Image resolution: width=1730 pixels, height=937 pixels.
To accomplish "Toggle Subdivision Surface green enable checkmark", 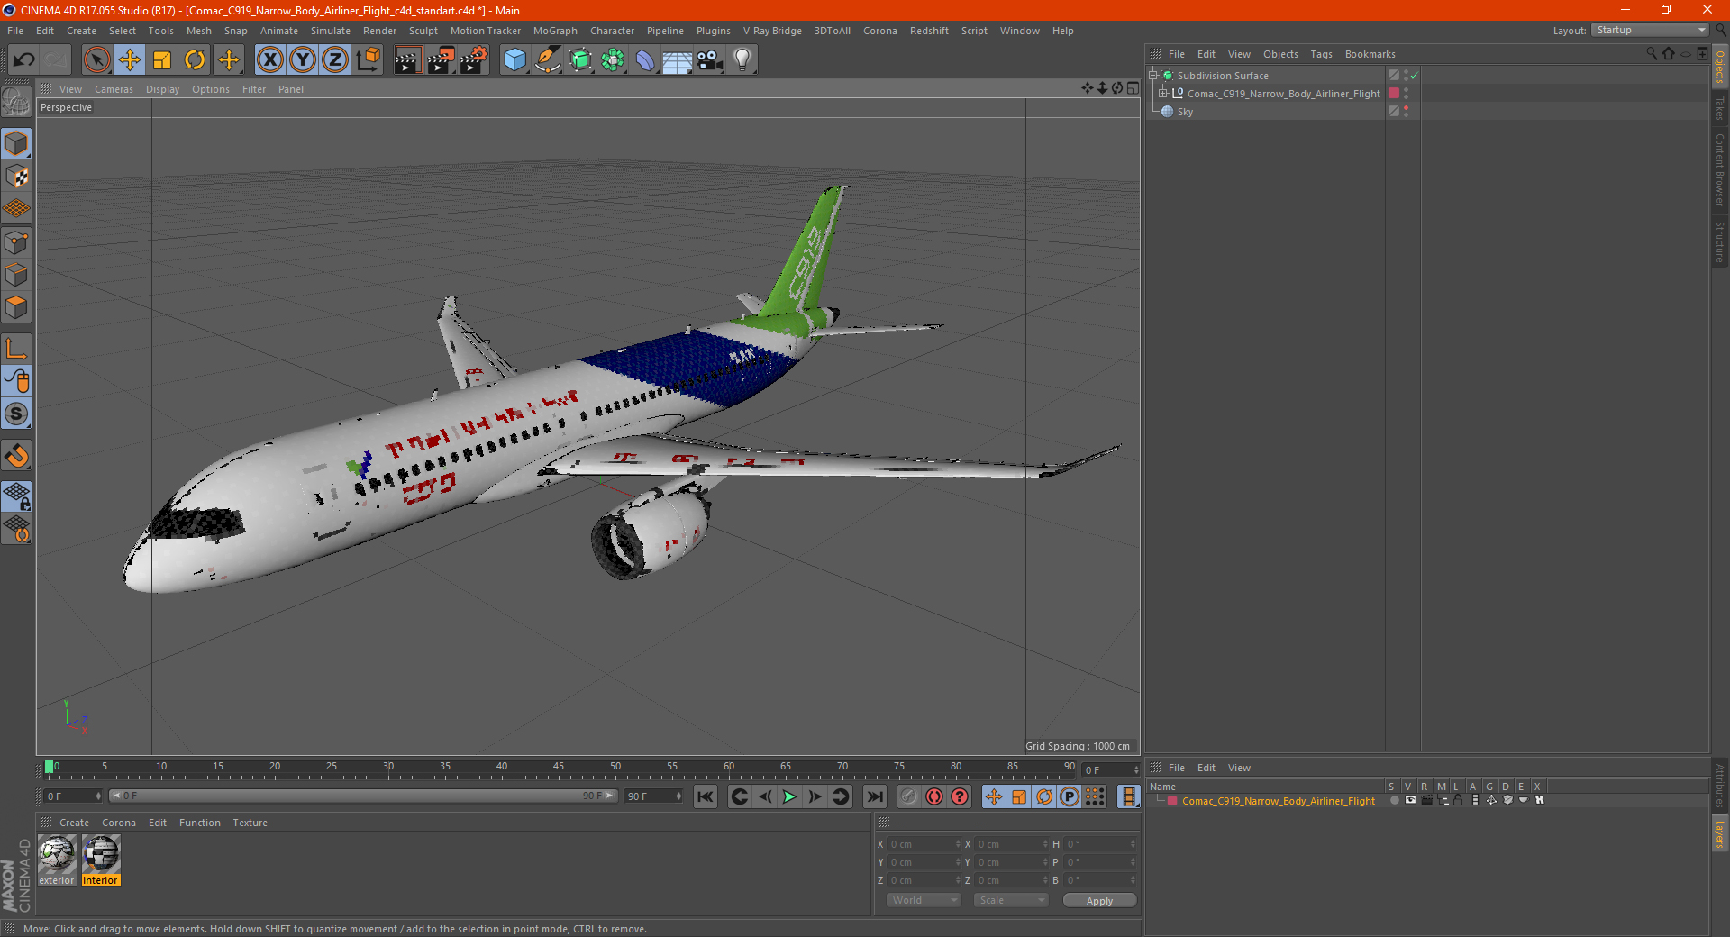I will point(1414,76).
